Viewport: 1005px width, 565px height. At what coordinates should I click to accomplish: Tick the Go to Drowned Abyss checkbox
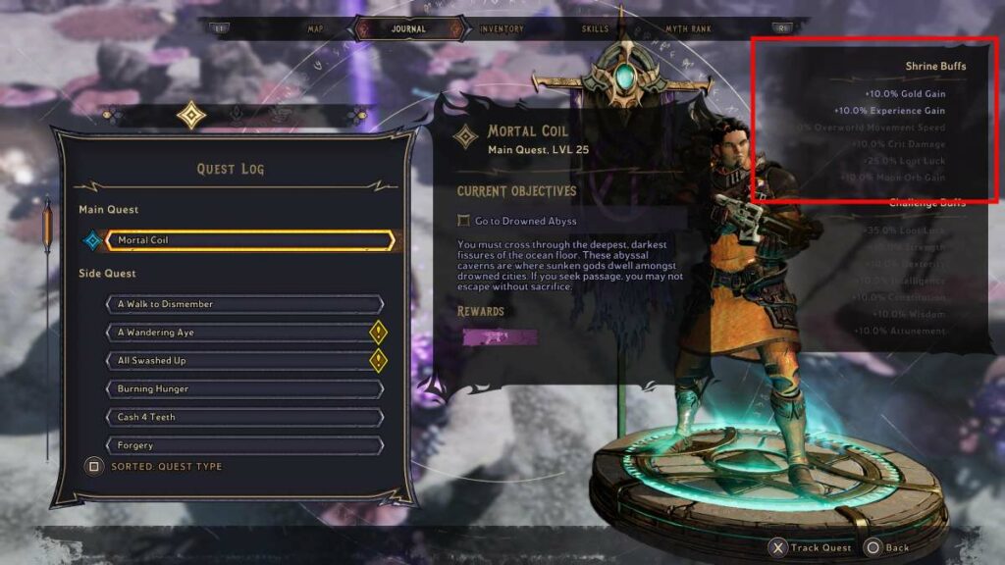[463, 221]
